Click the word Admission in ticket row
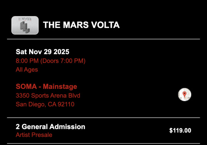This screenshot has width=207, height=145. click(67, 127)
